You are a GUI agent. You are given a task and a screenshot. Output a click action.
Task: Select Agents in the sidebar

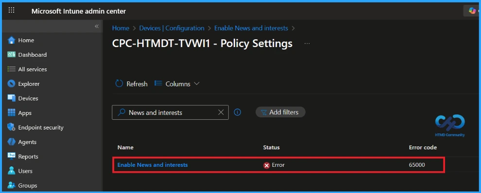click(27, 142)
